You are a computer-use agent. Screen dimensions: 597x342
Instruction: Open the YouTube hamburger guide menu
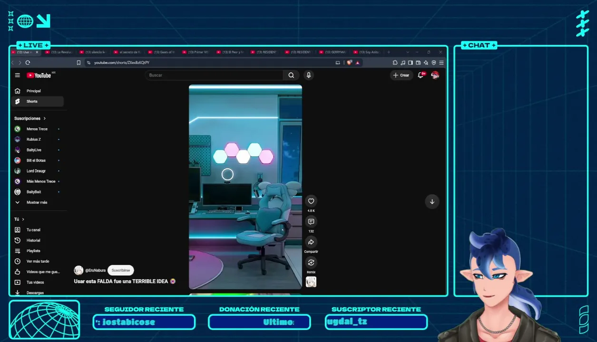click(18, 75)
